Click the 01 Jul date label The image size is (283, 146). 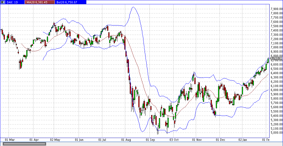(102, 140)
